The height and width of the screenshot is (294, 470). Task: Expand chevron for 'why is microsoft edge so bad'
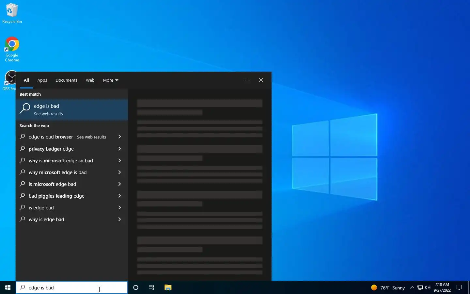119,160
